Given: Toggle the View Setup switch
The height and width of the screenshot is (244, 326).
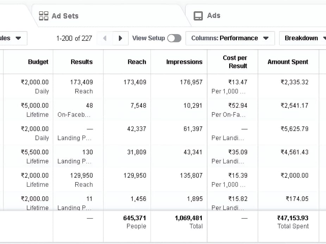Looking at the screenshot, I should (174, 38).
